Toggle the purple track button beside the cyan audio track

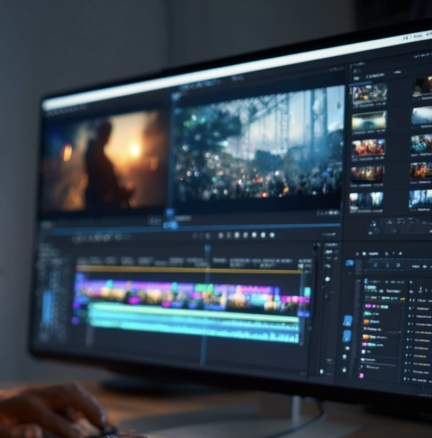75,321
